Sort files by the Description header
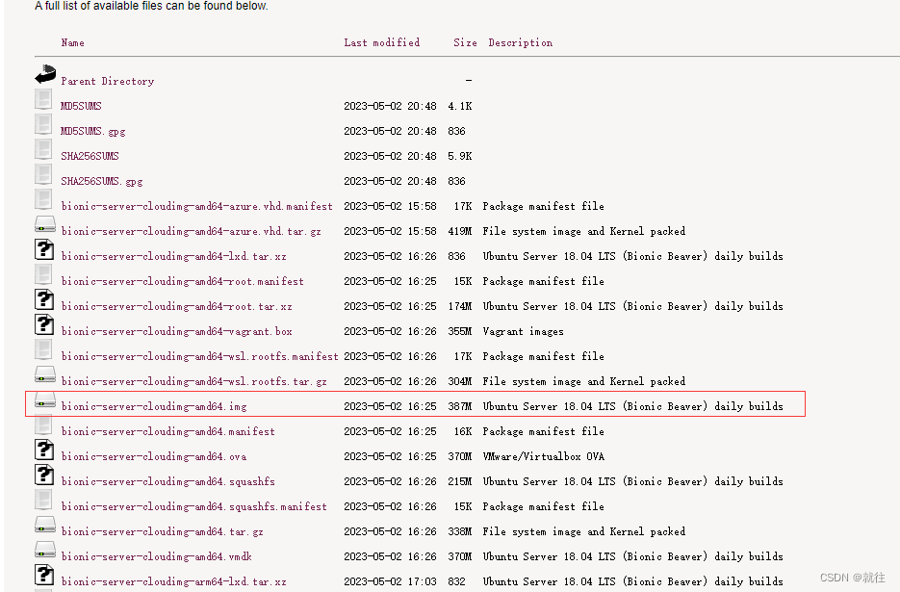The width and height of the screenshot is (900, 592). [x=520, y=42]
